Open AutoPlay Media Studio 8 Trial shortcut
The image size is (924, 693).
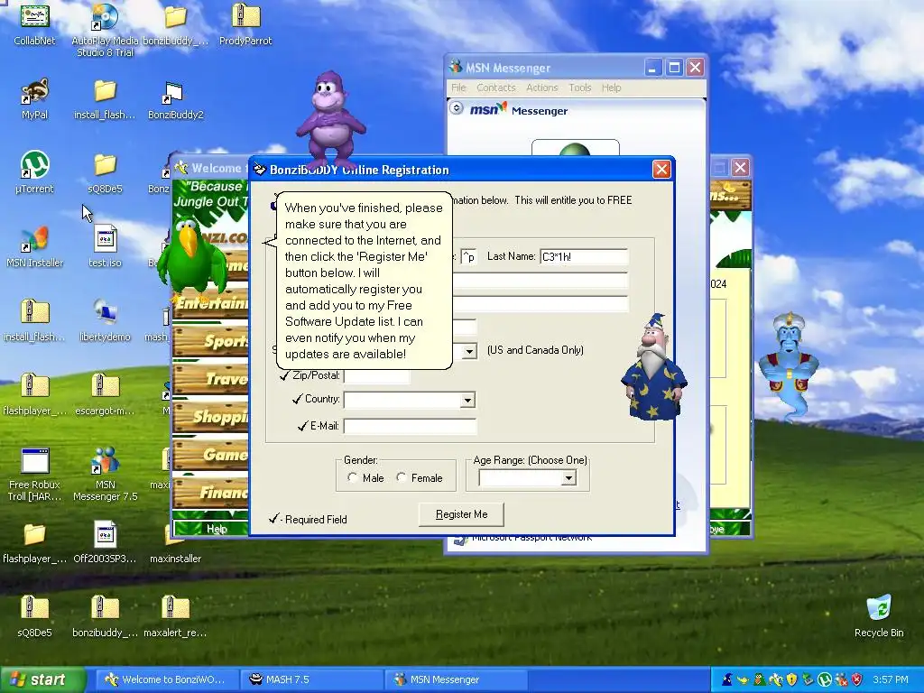[x=105, y=28]
